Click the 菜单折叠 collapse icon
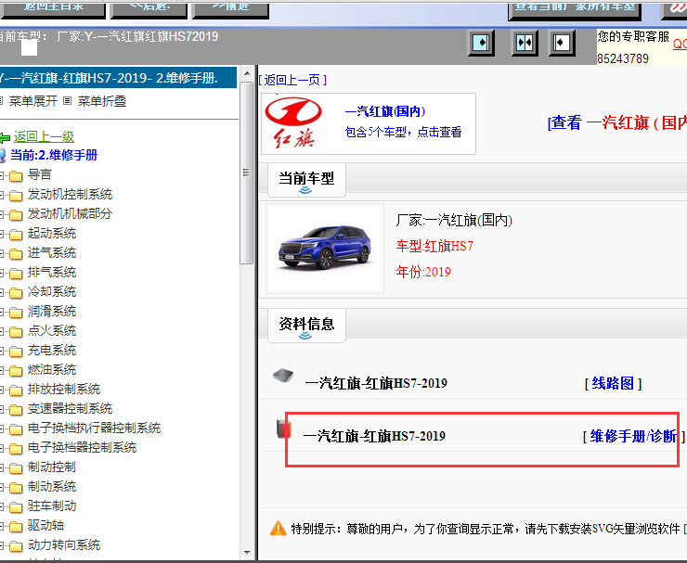 tap(67, 101)
